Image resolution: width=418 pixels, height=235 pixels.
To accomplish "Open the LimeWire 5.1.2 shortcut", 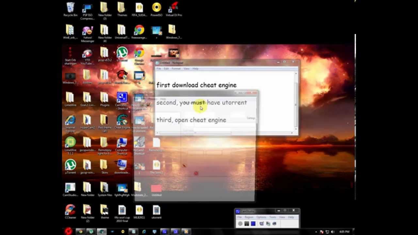I will click(70, 145).
